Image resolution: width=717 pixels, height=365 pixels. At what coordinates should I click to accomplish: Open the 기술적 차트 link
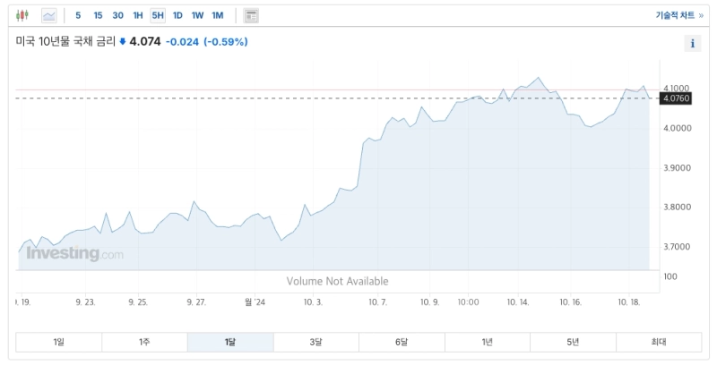pos(678,15)
